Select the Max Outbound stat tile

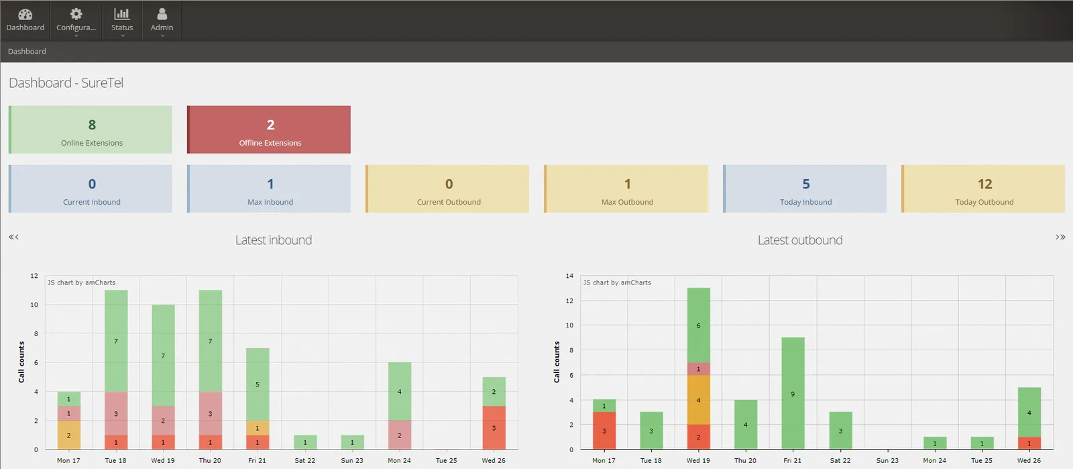coord(626,189)
